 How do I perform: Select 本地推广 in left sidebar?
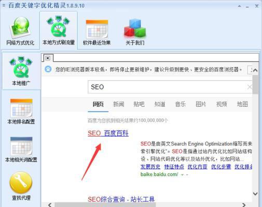[21, 71]
